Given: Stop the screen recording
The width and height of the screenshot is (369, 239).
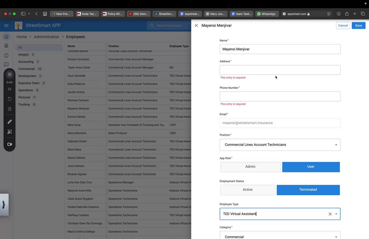Looking at the screenshot, I should (x=10, y=74).
